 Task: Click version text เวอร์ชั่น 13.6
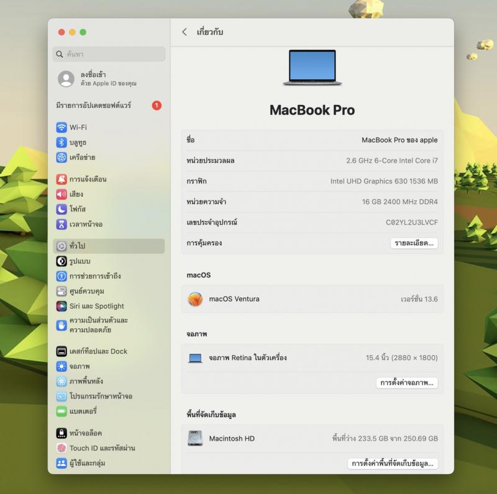[x=419, y=299]
